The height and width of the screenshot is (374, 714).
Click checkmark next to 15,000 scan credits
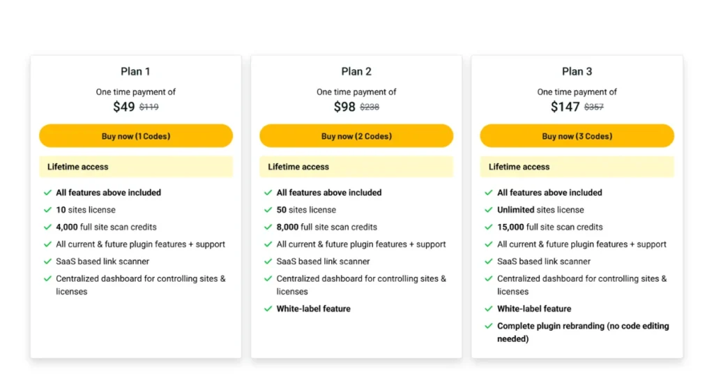coord(489,227)
